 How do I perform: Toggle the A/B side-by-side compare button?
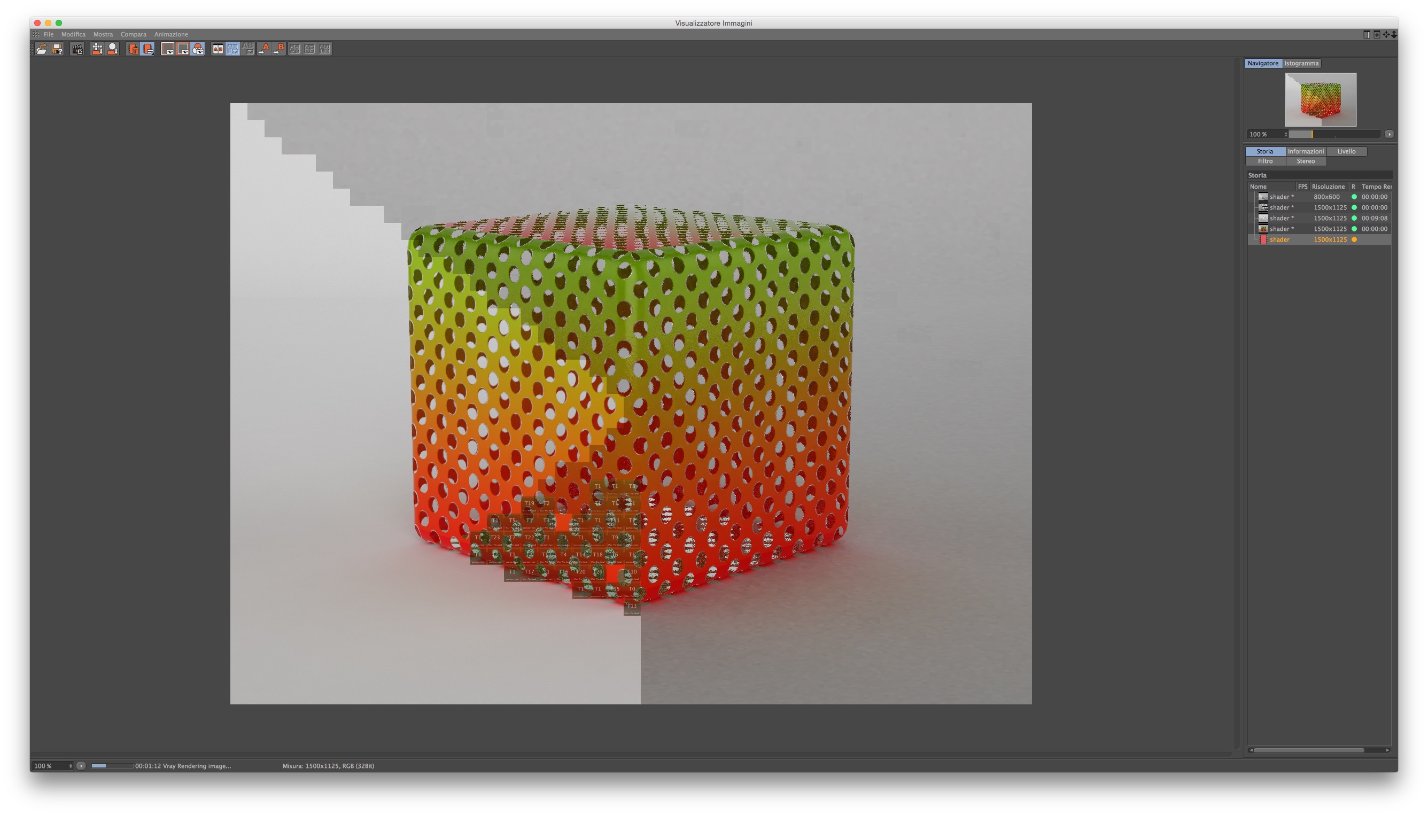tap(218, 49)
